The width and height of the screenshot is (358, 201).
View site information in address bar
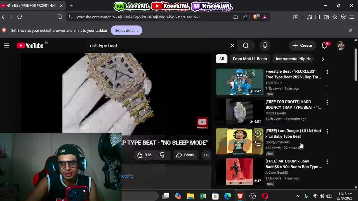click(70, 17)
